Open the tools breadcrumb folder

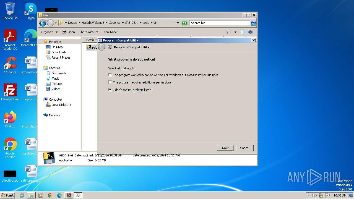point(145,23)
